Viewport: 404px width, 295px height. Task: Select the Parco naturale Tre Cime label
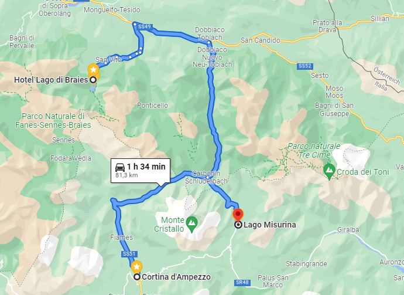314,151
